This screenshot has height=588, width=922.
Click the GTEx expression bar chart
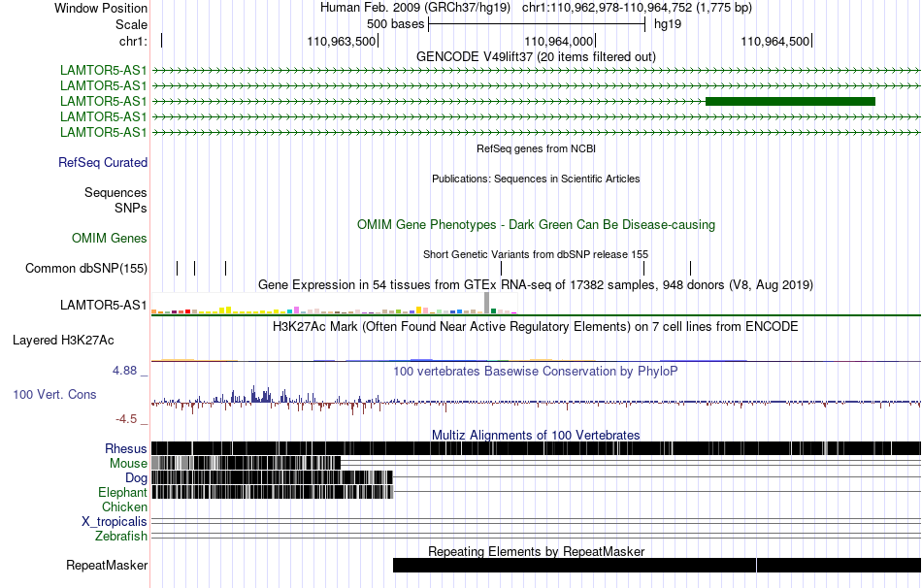(x=334, y=304)
